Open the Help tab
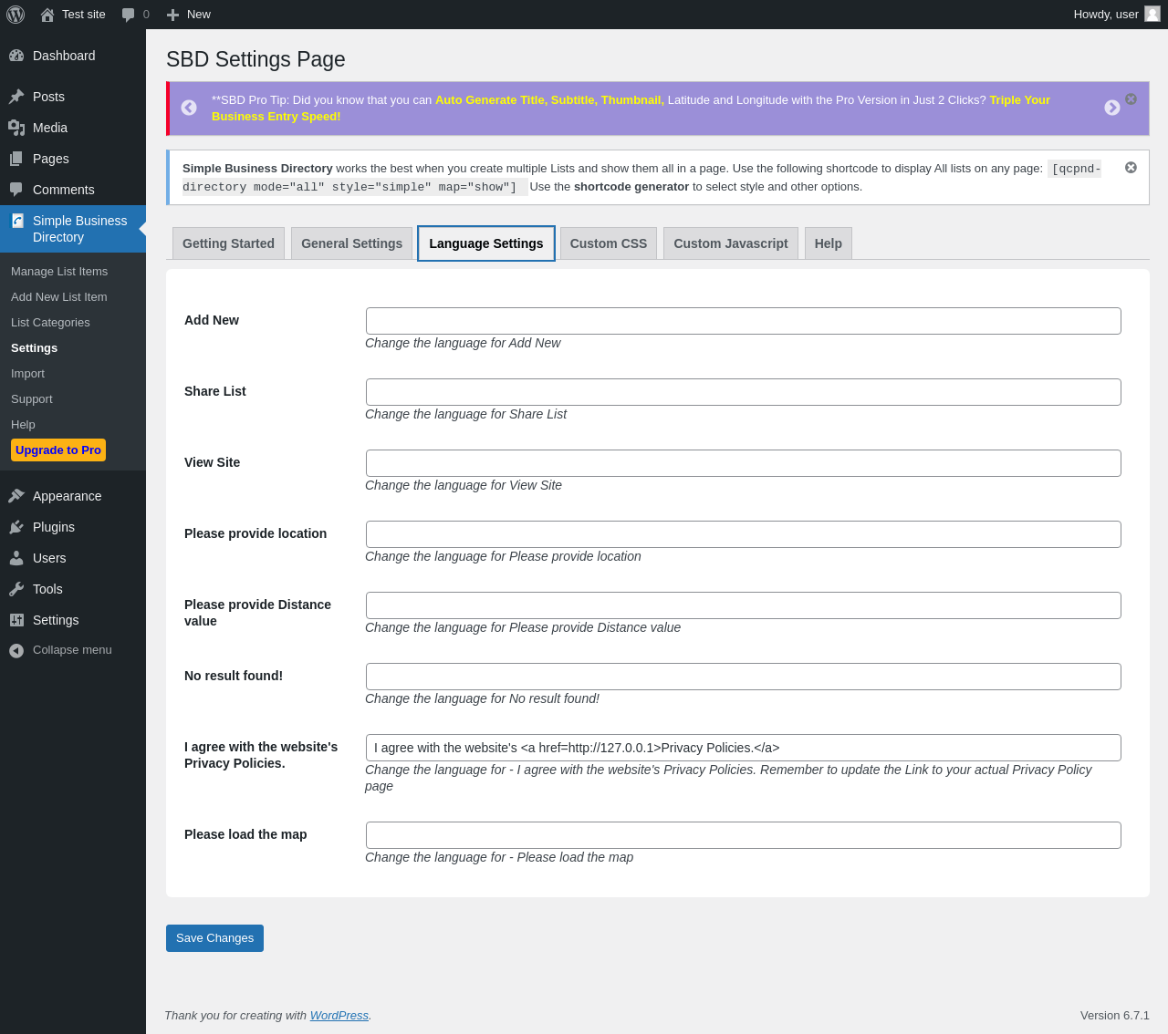Image resolution: width=1168 pixels, height=1034 pixels. pyautogui.click(x=829, y=243)
